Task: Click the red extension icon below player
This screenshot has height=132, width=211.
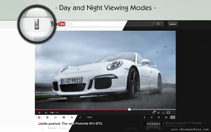Action: tap(39, 117)
